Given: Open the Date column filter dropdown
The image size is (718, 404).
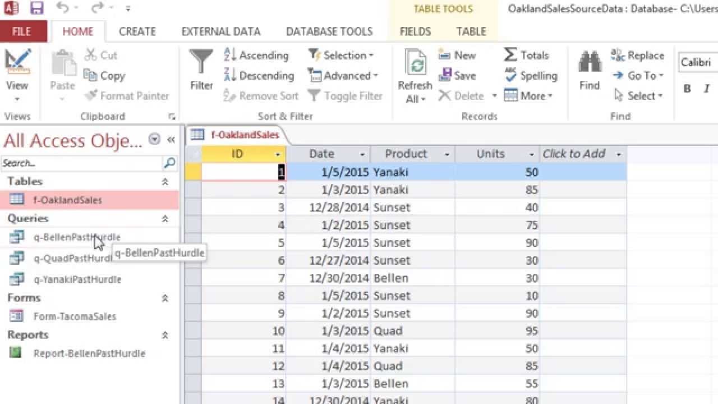Looking at the screenshot, I should (x=362, y=154).
